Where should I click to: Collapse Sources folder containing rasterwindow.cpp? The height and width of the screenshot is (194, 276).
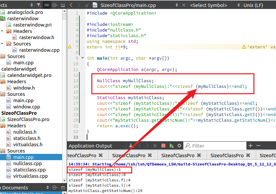pyautogui.click(x=2, y=43)
